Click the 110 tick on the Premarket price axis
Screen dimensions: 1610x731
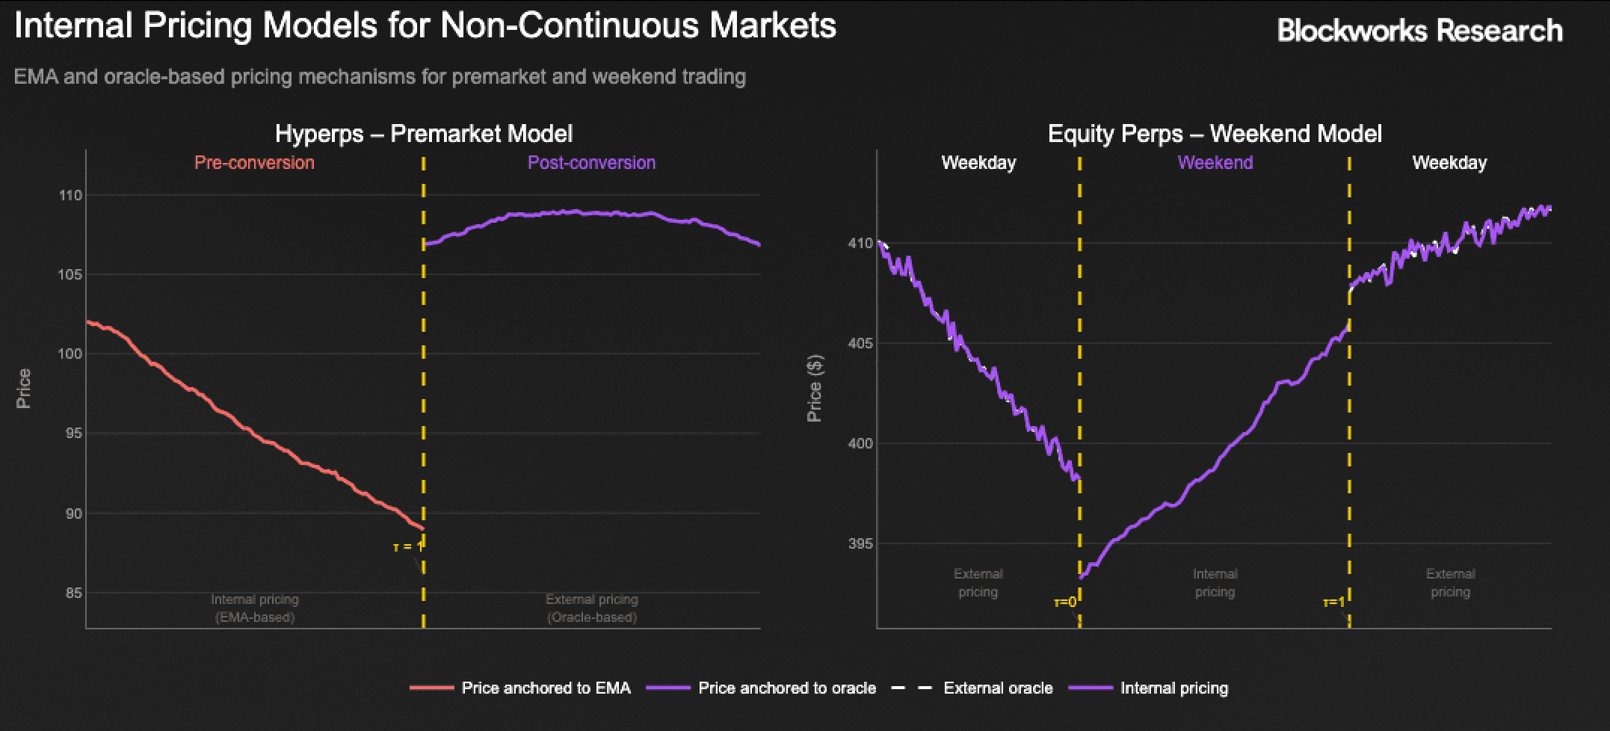(x=70, y=196)
